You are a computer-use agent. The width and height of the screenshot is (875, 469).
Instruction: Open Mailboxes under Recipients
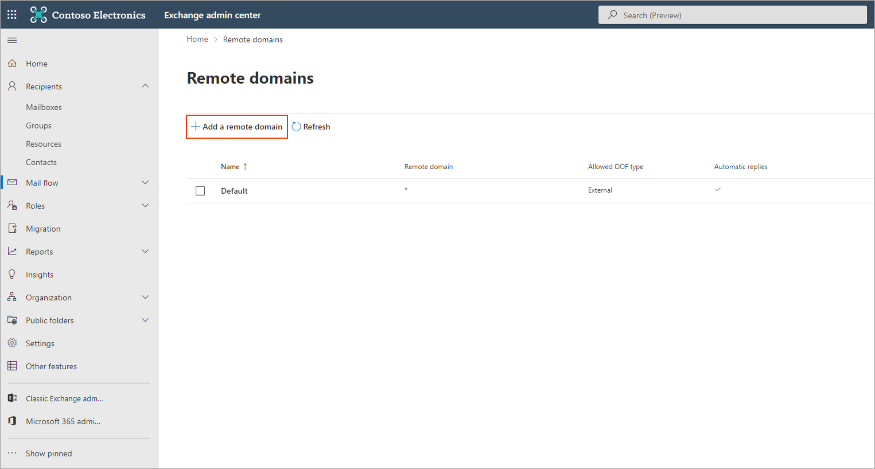[x=44, y=107]
